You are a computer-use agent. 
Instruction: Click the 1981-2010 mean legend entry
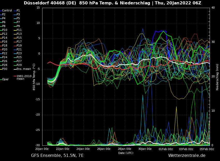pos(24,77)
